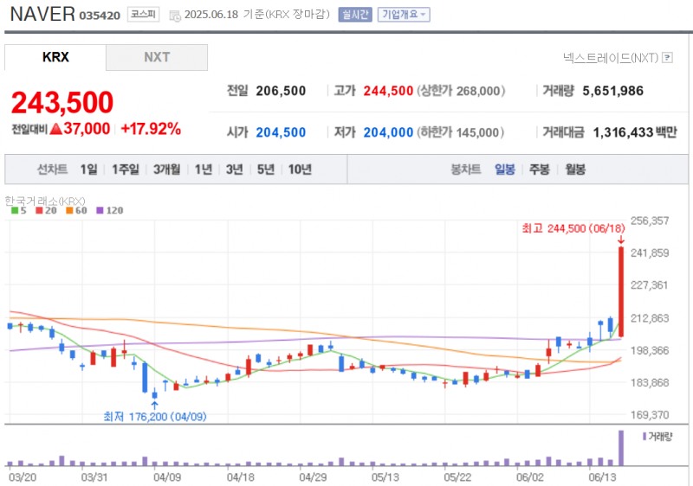Click the NAVER stock name heading
The height and width of the screenshot is (486, 693).
coord(42,14)
